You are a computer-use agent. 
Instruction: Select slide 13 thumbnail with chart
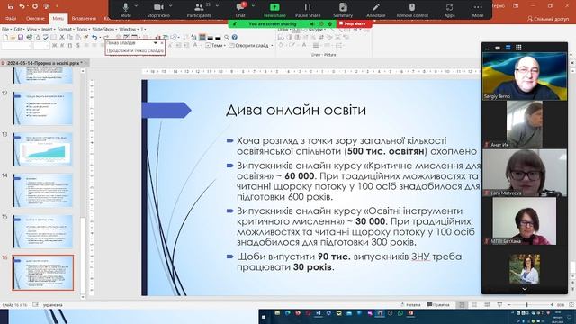coord(43,149)
